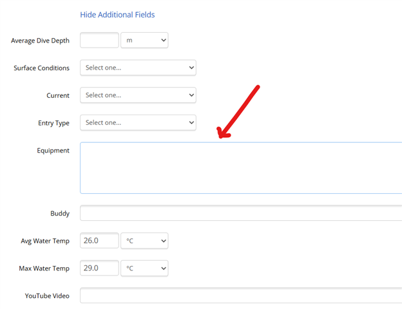Click the chevron arrow of Current select
The image size is (402, 309).
point(191,95)
